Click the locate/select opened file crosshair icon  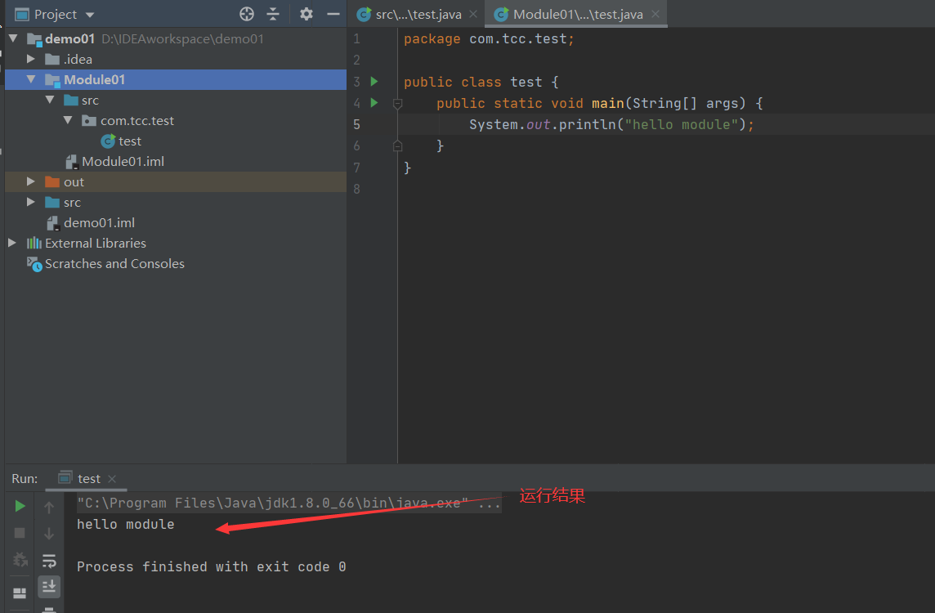[x=246, y=15]
